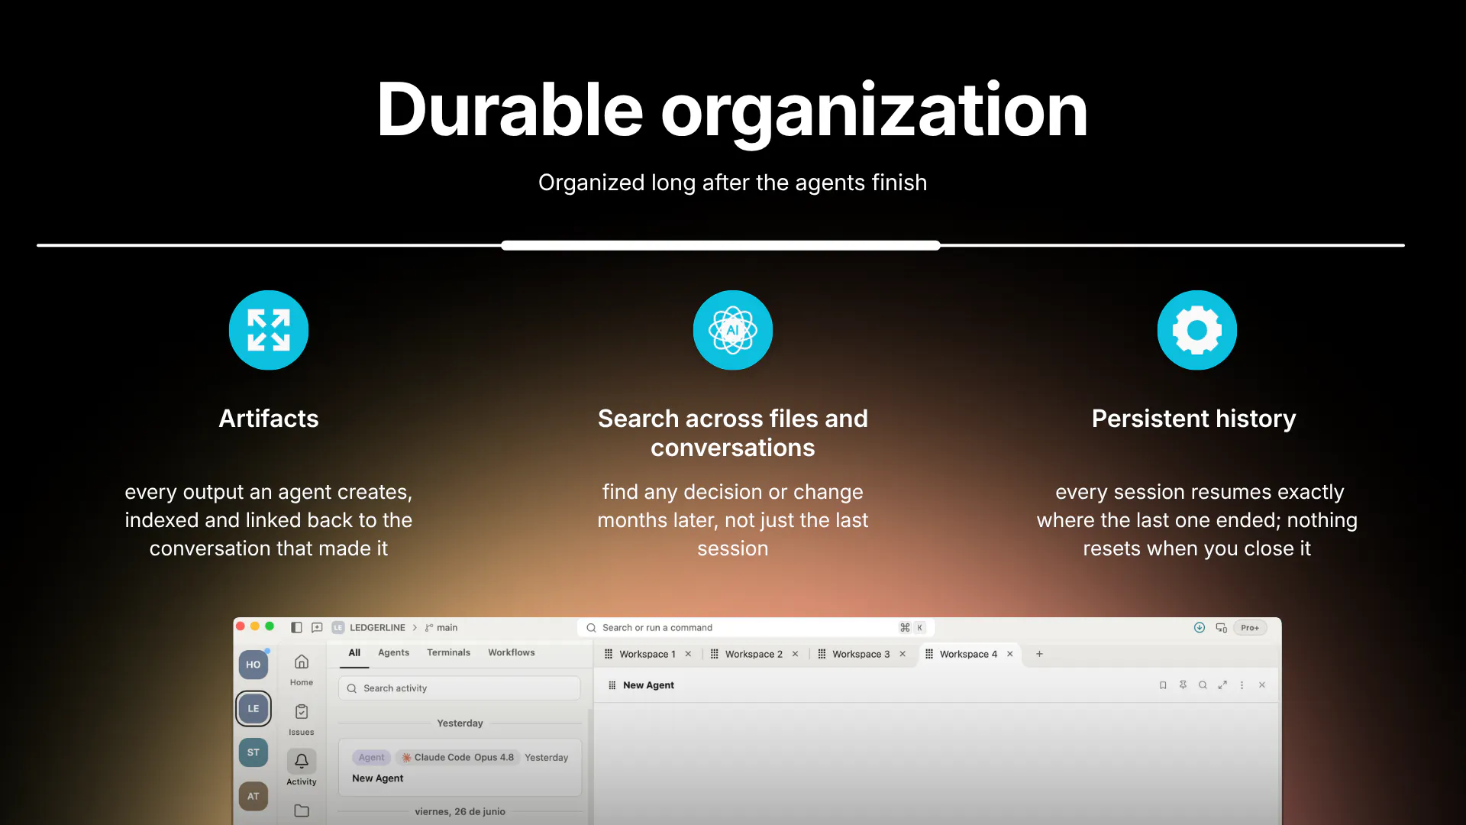Click the Search activity field
This screenshot has height=825, width=1466.
click(x=460, y=688)
